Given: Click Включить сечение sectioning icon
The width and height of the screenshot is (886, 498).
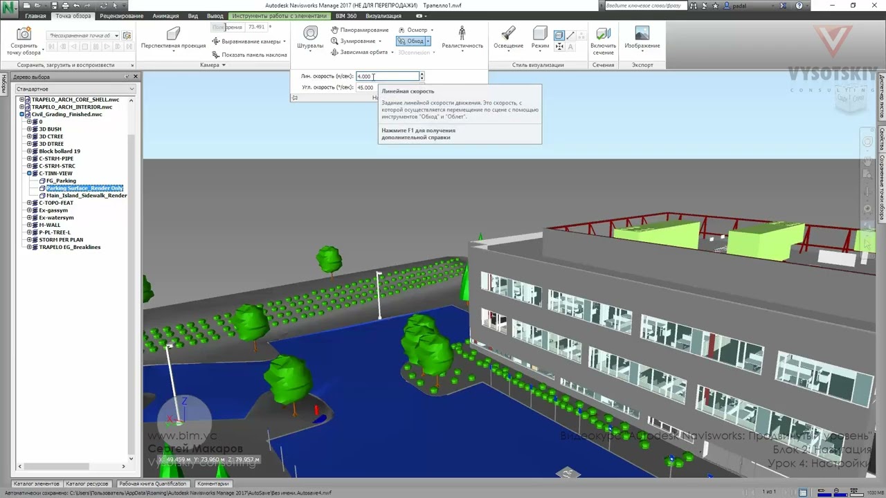Looking at the screenshot, I should click(603, 34).
